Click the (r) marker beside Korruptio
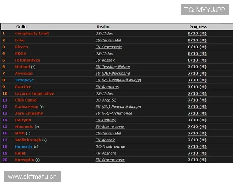The height and width of the screenshot is (186, 233). pyautogui.click(x=38, y=160)
